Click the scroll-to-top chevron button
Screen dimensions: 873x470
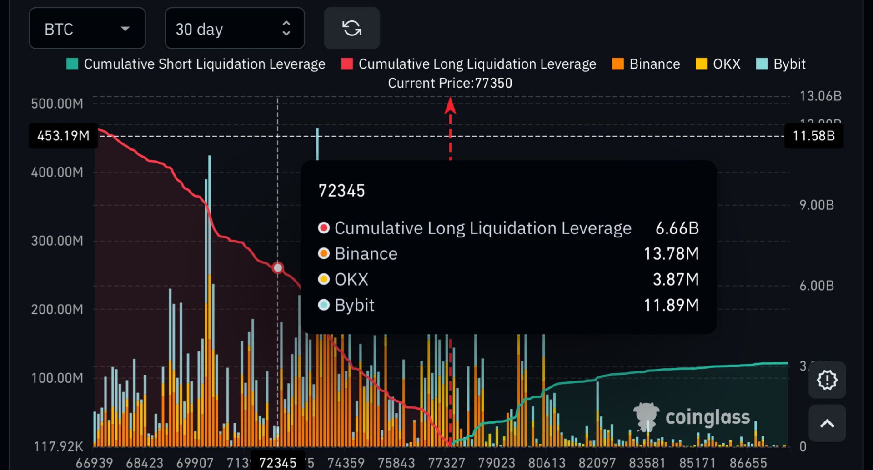[x=827, y=423]
